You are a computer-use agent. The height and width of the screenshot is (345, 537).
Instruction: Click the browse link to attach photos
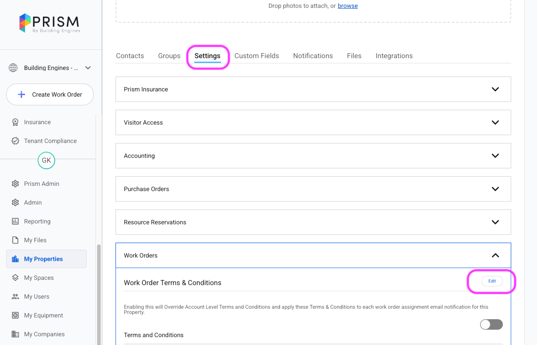347,6
